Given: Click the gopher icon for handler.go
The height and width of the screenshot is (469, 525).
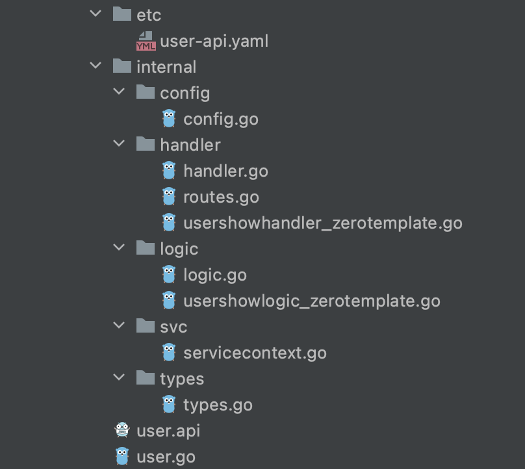Looking at the screenshot, I should click(x=169, y=170).
